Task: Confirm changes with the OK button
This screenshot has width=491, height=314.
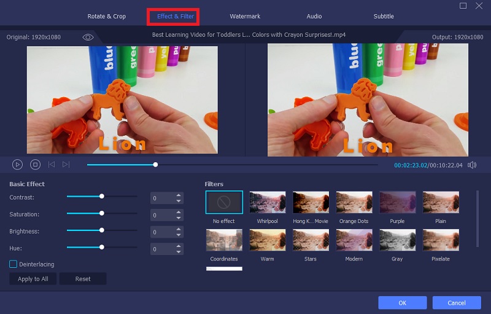Action: (x=402, y=303)
